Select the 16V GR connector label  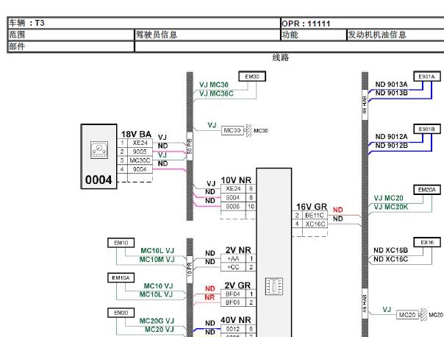[x=312, y=207]
